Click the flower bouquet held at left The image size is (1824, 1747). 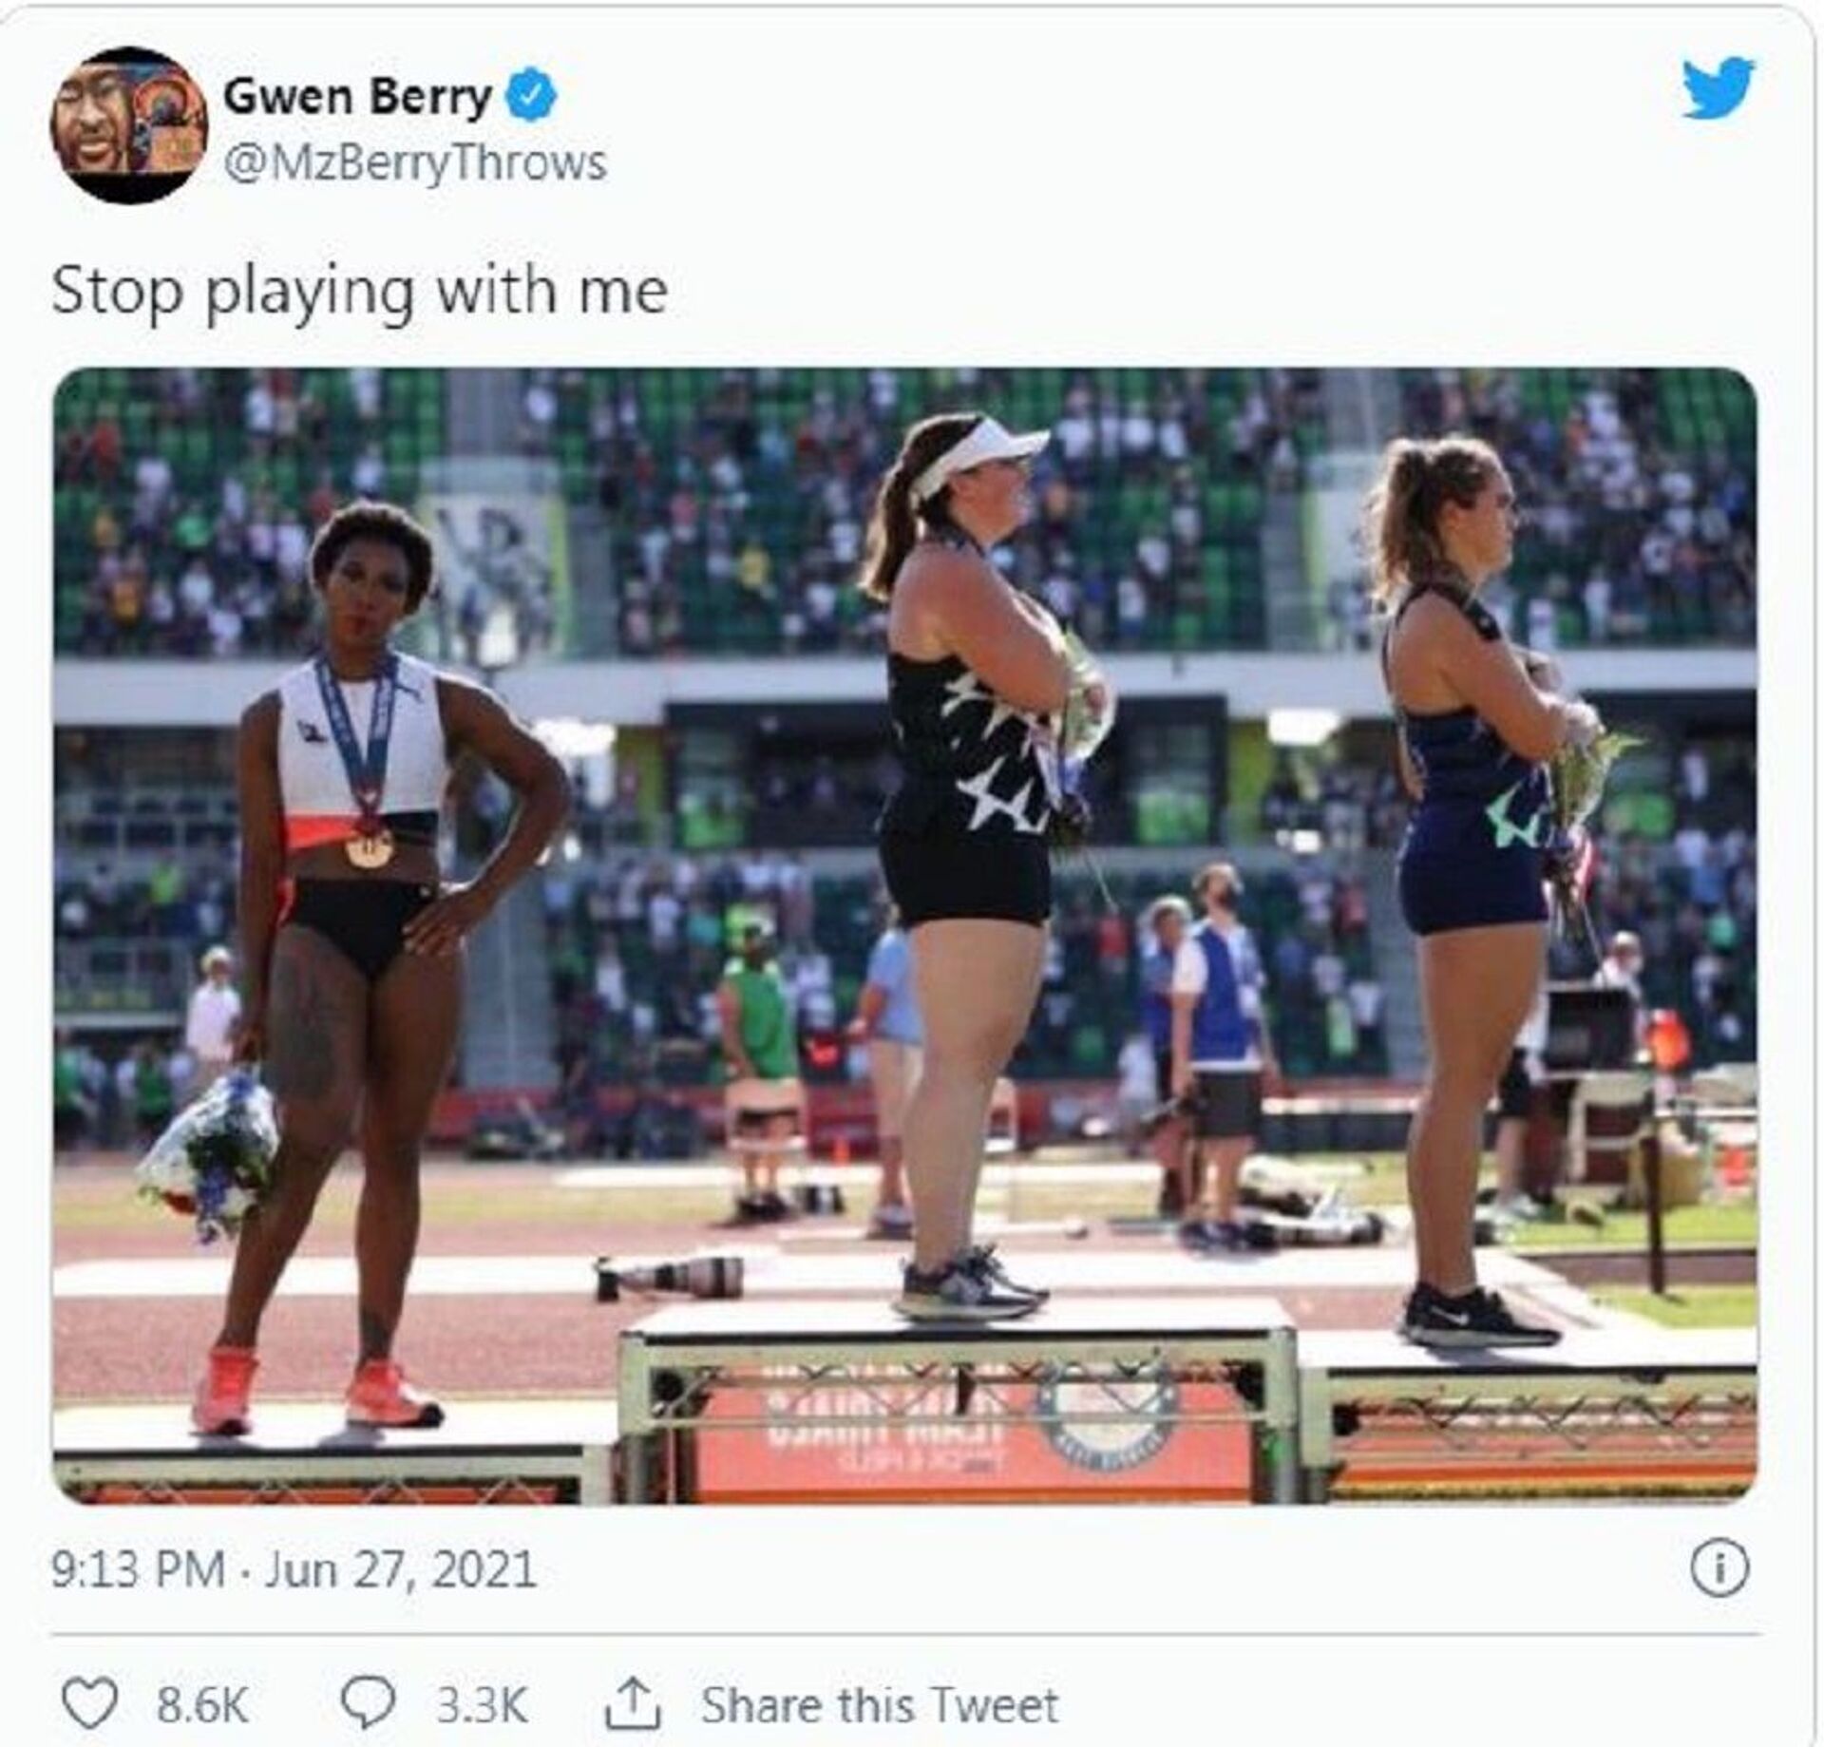click(211, 1152)
